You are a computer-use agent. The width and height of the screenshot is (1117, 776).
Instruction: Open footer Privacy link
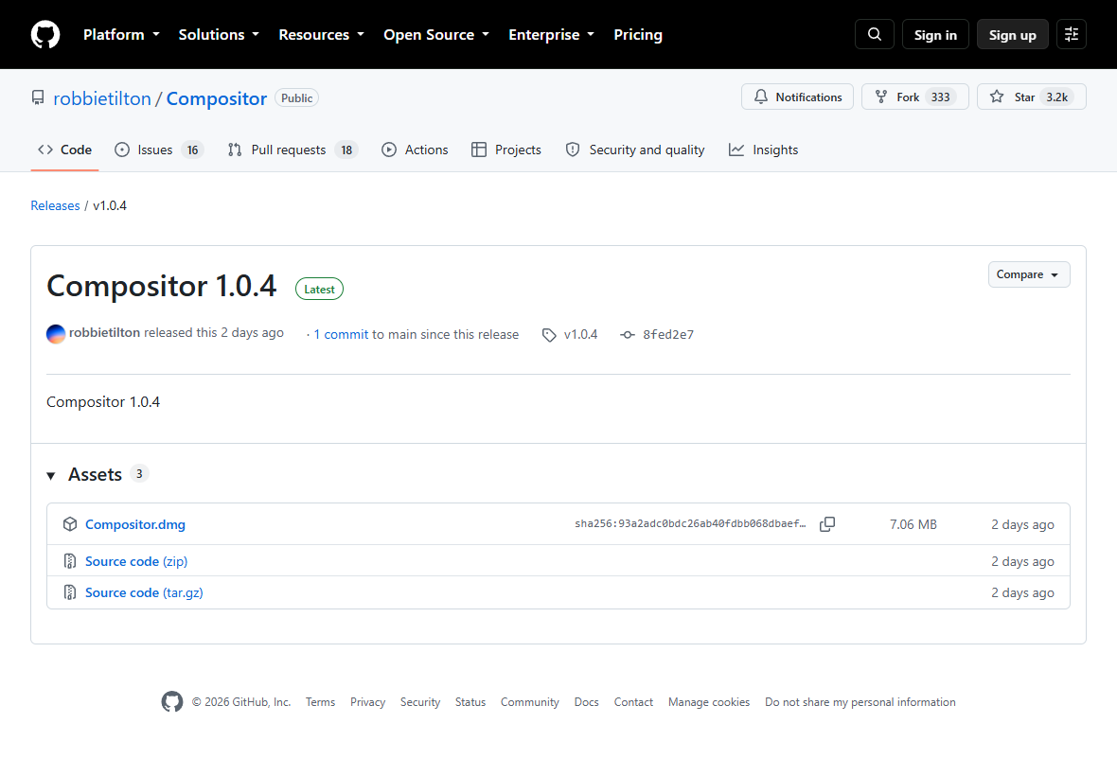[x=367, y=702]
